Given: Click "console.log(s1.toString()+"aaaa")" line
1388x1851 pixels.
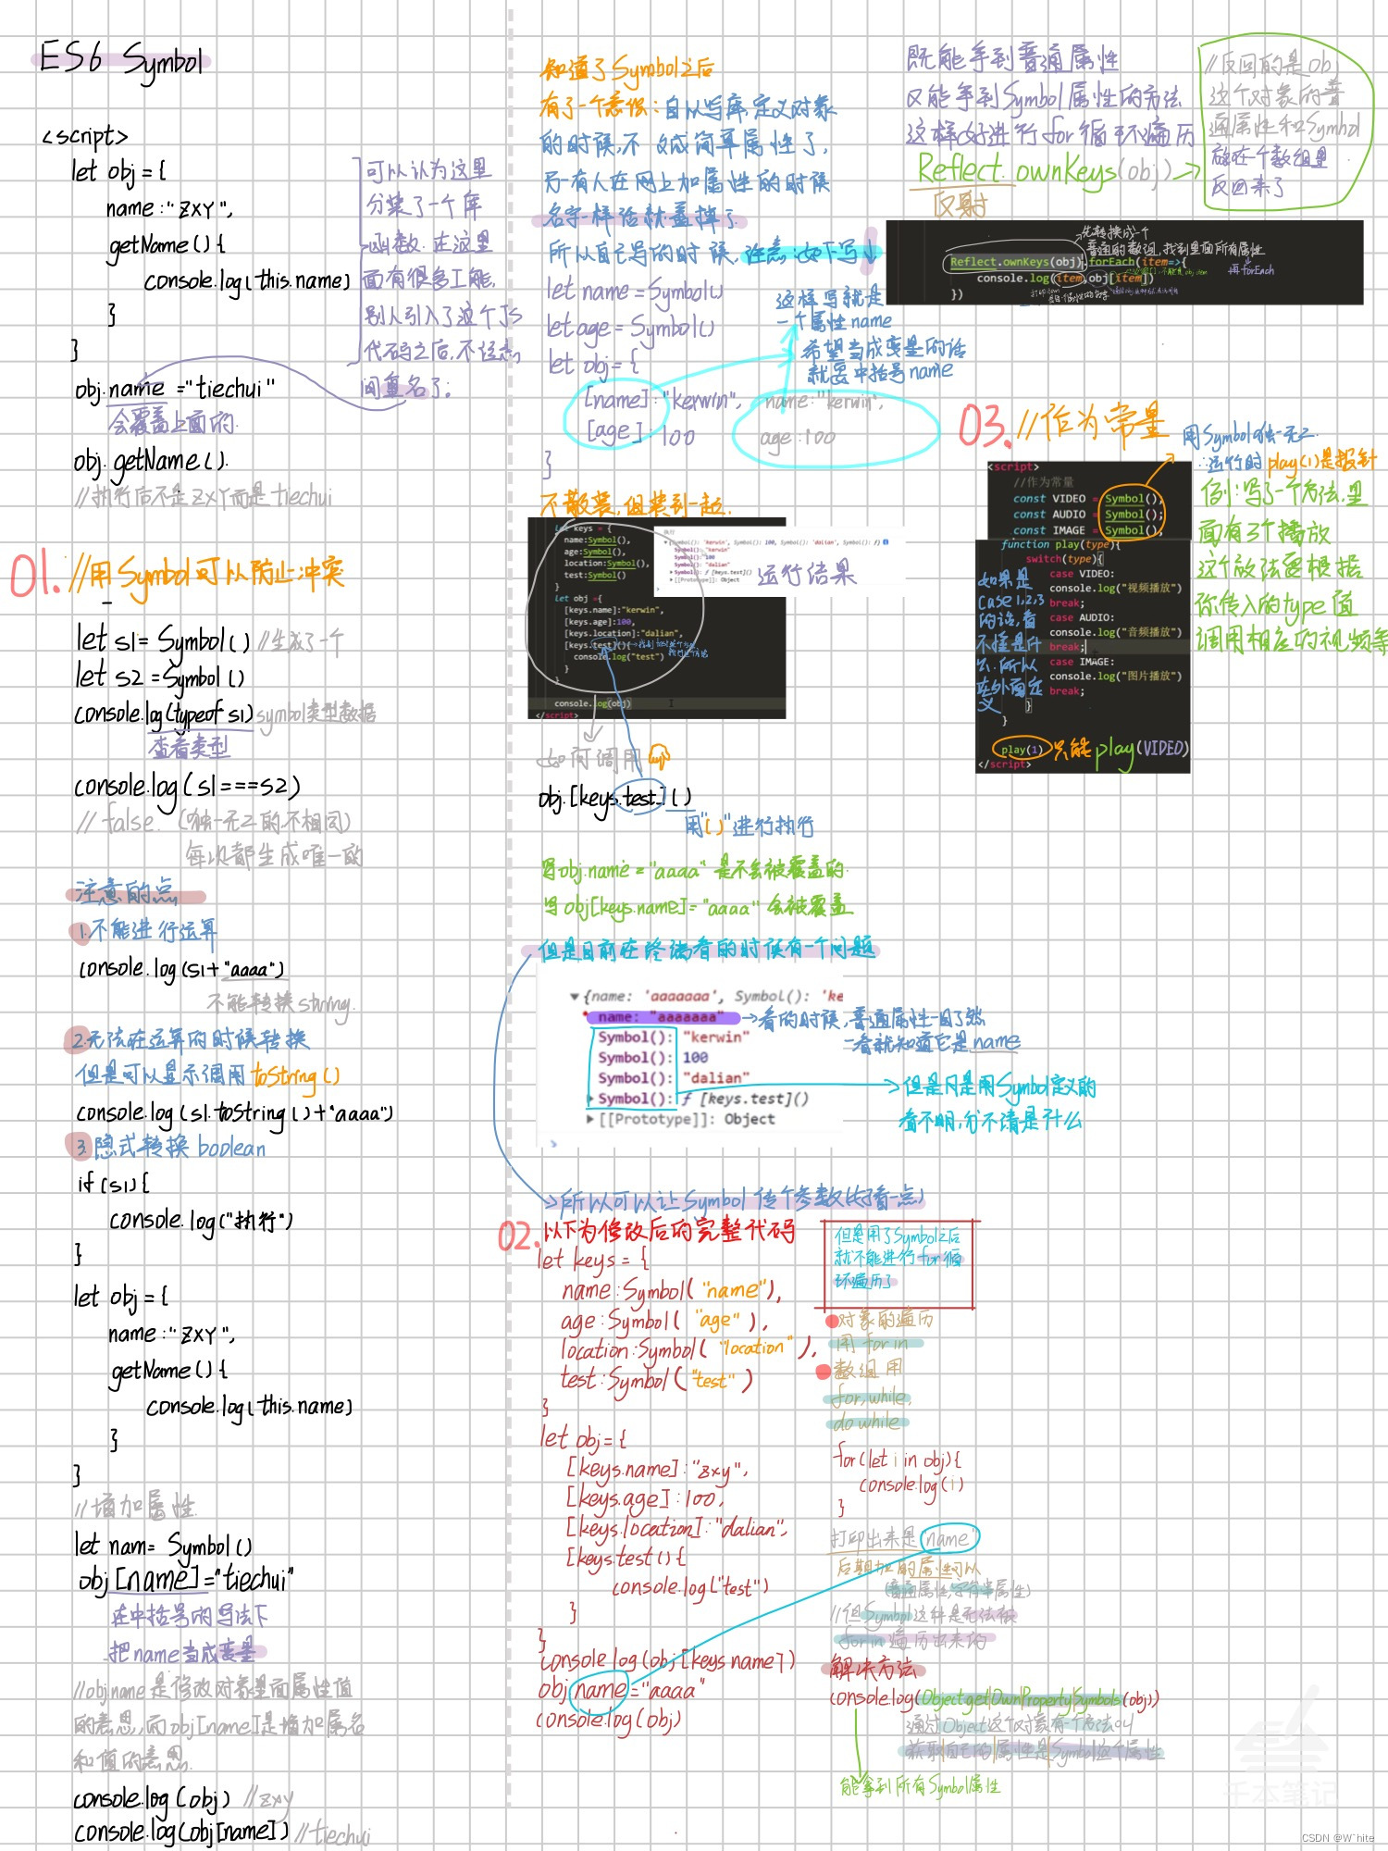Looking at the screenshot, I should click(234, 1113).
